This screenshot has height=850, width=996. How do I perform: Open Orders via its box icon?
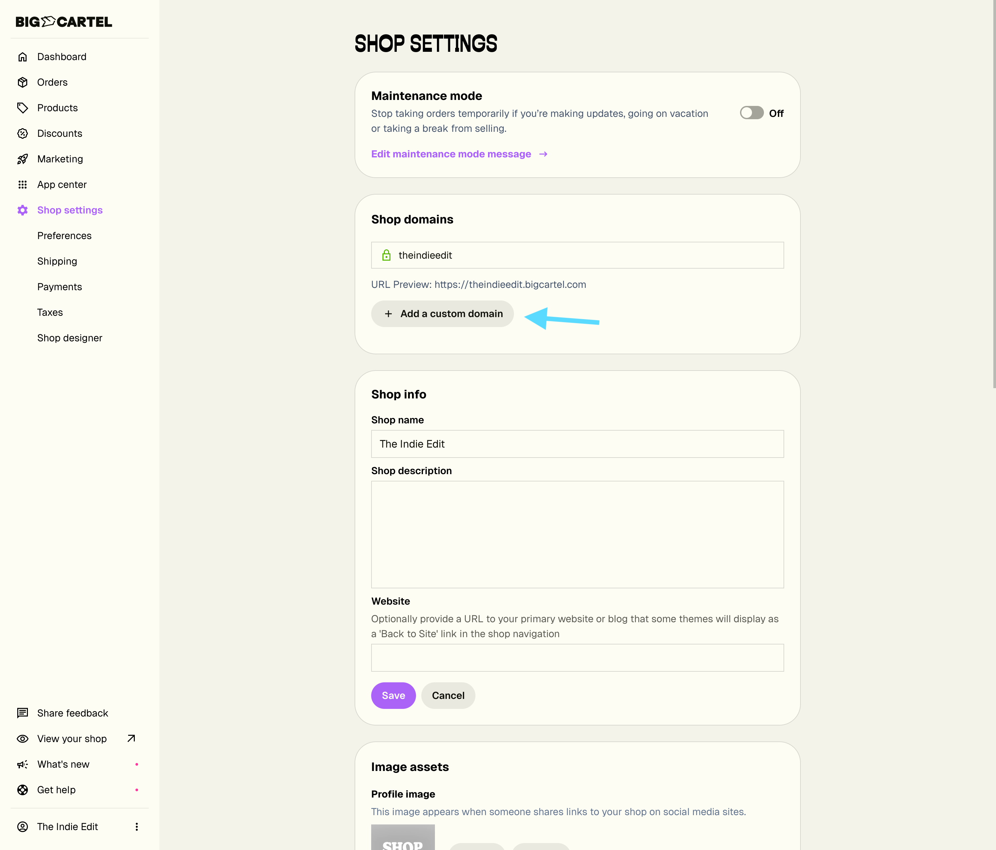(x=23, y=82)
